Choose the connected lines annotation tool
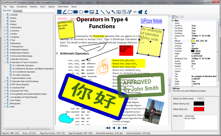This screenshot has width=221, height=136. 108,12
